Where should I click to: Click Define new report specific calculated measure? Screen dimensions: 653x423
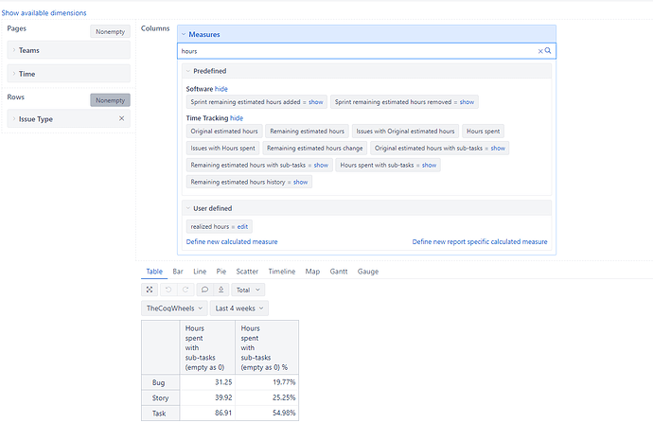tap(480, 241)
